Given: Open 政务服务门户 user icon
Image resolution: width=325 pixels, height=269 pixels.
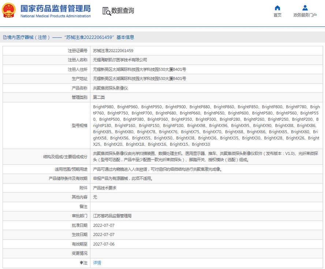Looking at the screenshot, I should 305,8.
